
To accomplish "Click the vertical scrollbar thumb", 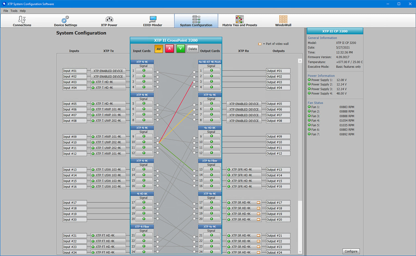I will click(x=300, y=132).
